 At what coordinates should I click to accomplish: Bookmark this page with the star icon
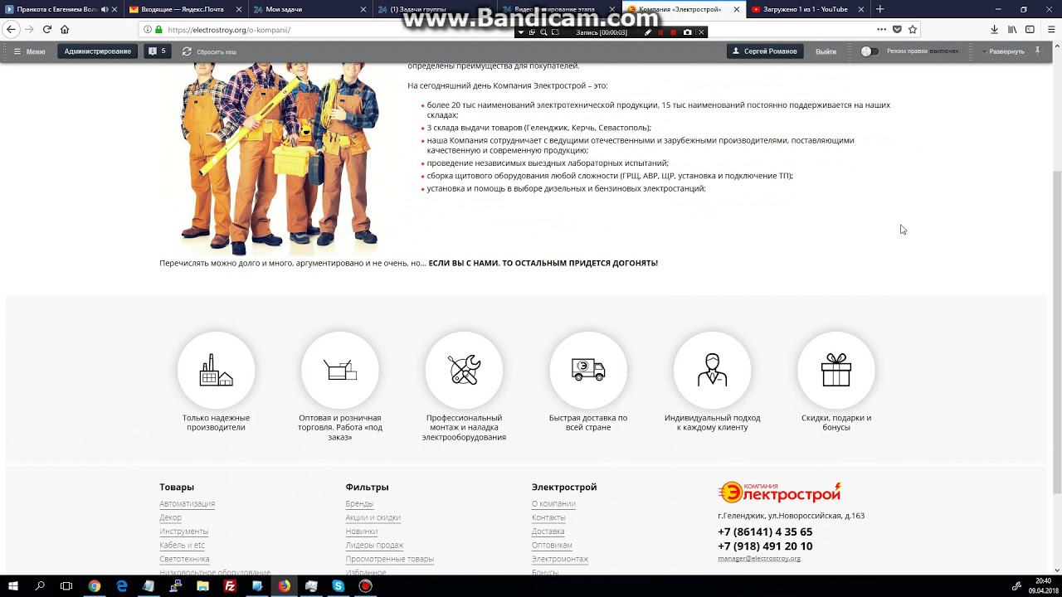click(913, 29)
